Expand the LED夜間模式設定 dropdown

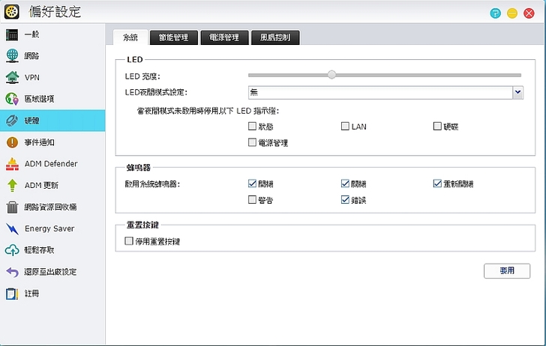[x=517, y=92]
